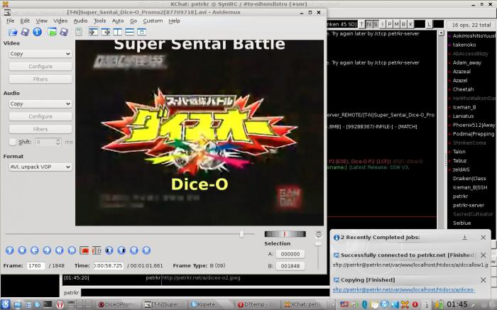
Task: Select the Top/Bottom display mode icon
Action: 130,32
